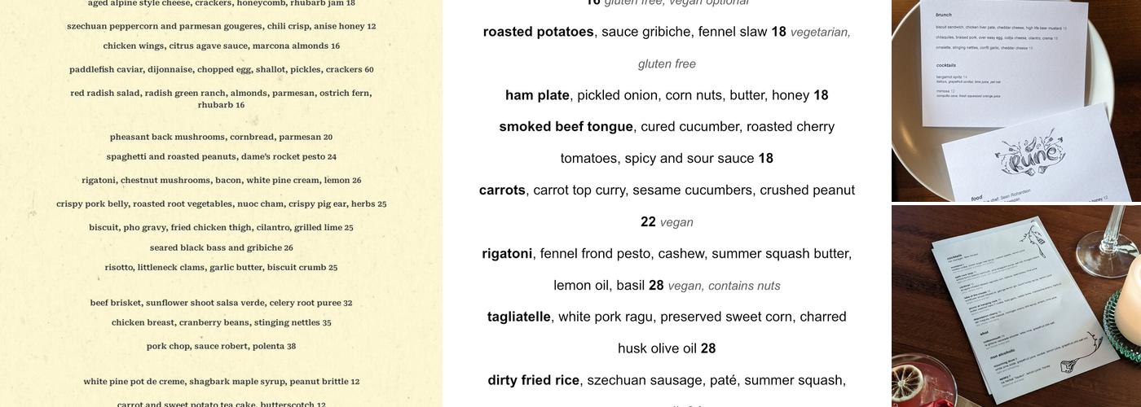Select the 'chicken wings' line in yellow menu

(x=221, y=46)
